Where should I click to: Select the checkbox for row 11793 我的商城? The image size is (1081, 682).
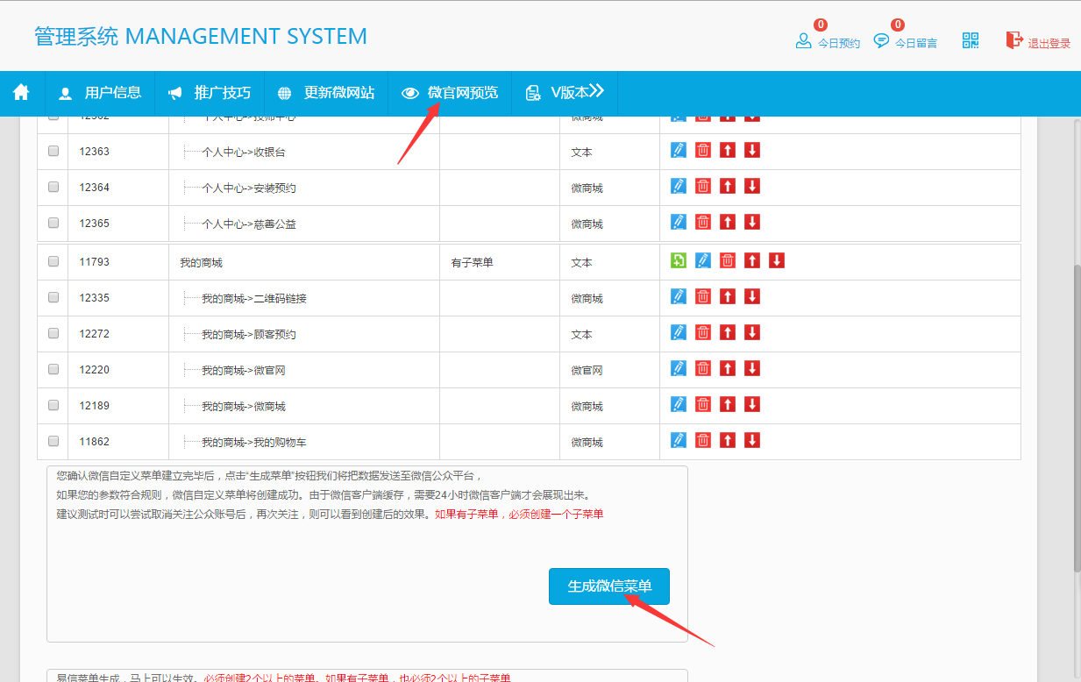point(53,261)
